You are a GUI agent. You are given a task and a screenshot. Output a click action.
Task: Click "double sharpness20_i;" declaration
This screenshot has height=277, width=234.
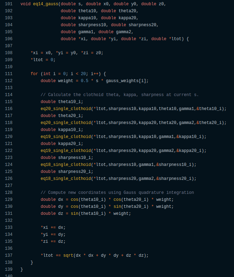67,172
